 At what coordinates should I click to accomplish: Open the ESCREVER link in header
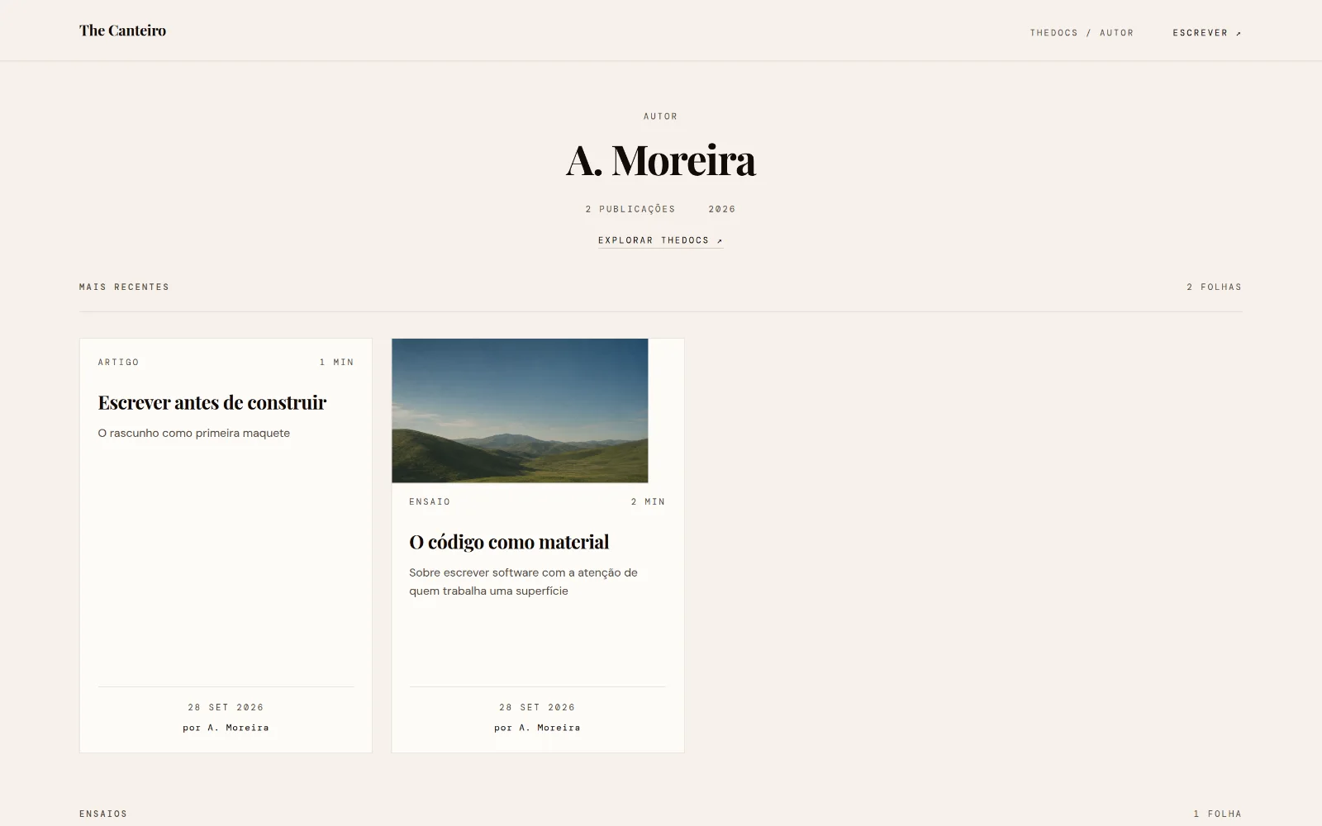(1206, 33)
